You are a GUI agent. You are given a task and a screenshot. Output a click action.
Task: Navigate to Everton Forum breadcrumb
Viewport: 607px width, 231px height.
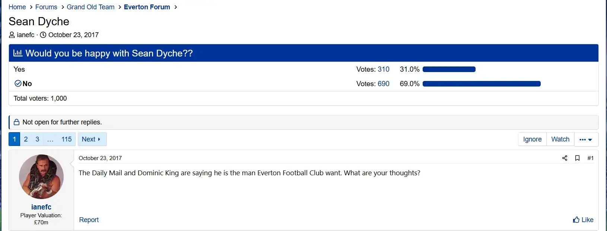147,7
